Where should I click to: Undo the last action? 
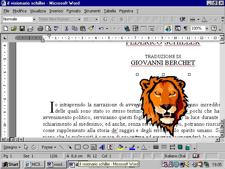101,29
